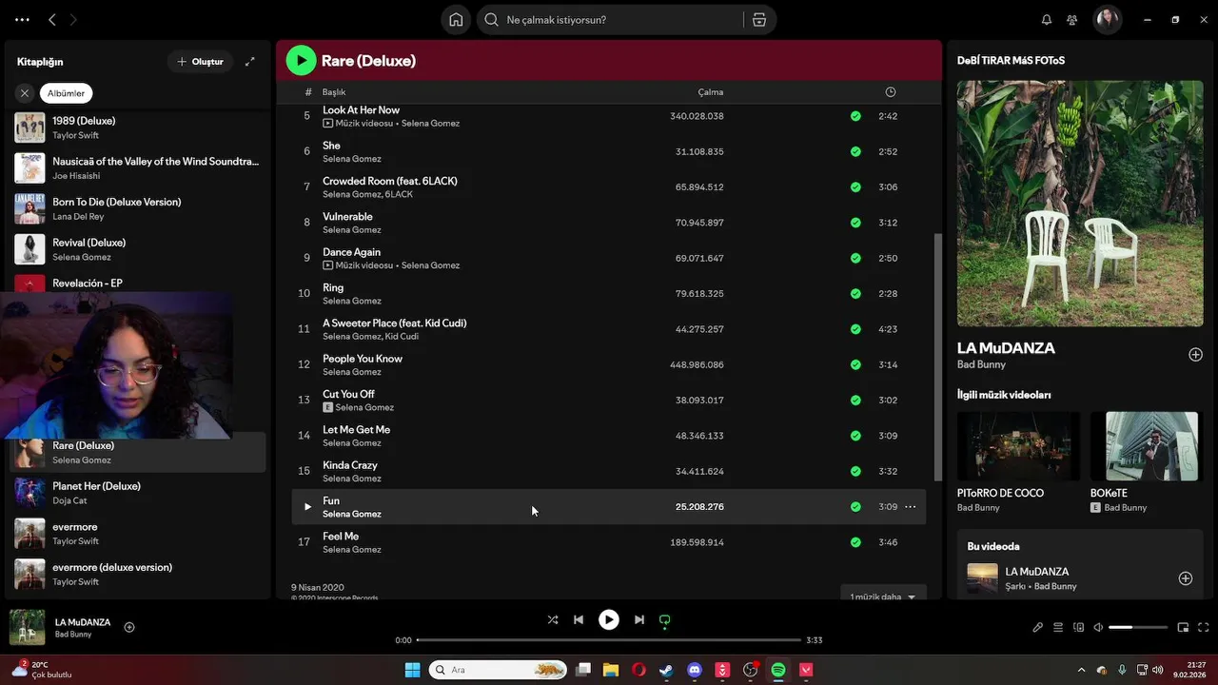Click the 6LACK artist link
The image size is (1218, 685).
click(399, 194)
